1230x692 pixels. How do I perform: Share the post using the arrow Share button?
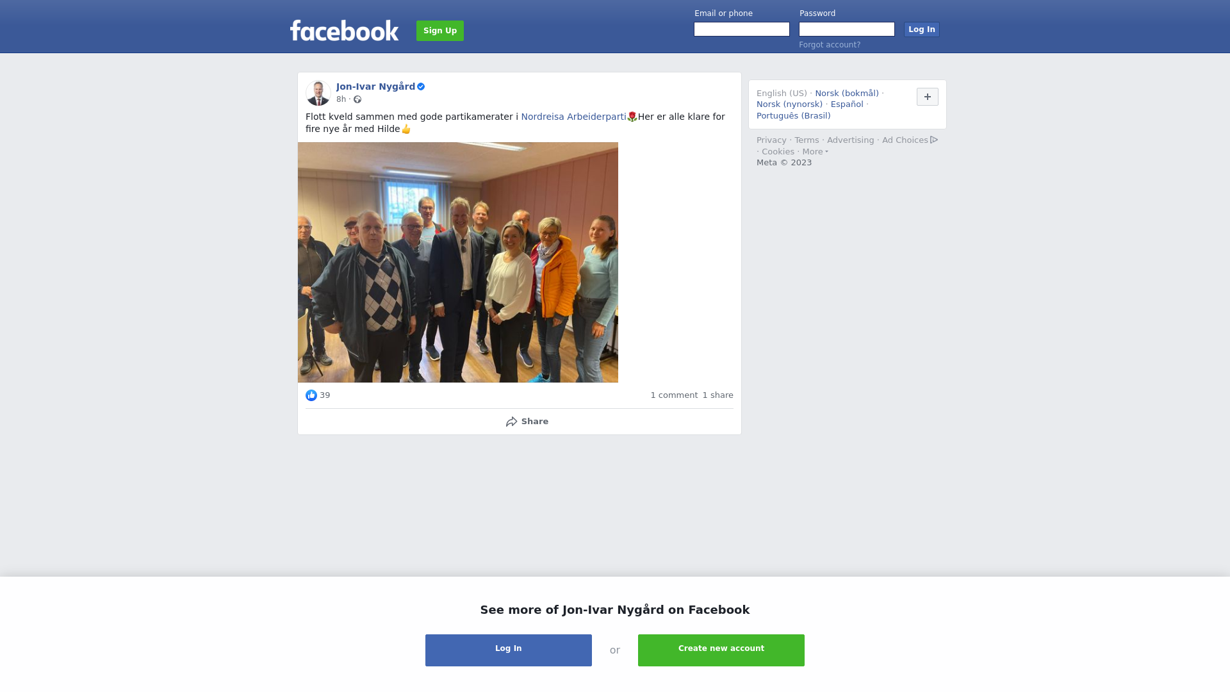pyautogui.click(x=527, y=422)
